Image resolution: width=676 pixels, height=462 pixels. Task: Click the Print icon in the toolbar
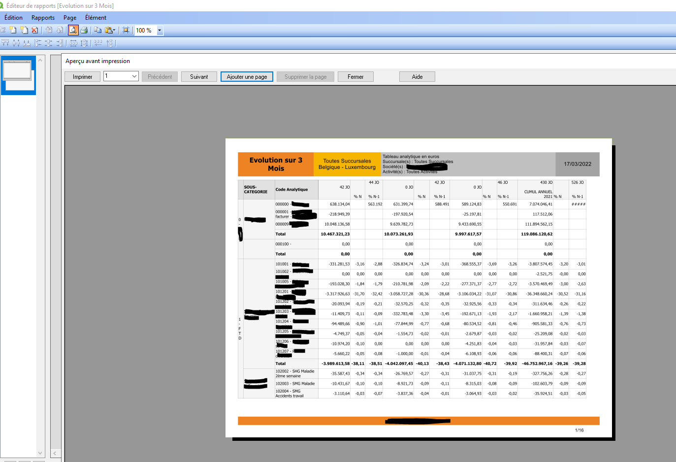pos(84,30)
